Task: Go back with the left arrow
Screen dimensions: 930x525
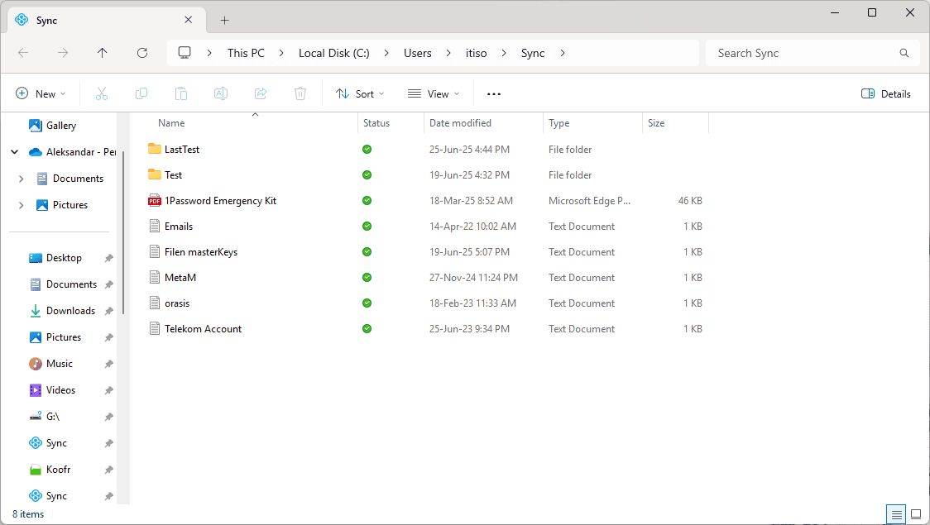Action: pyautogui.click(x=23, y=53)
